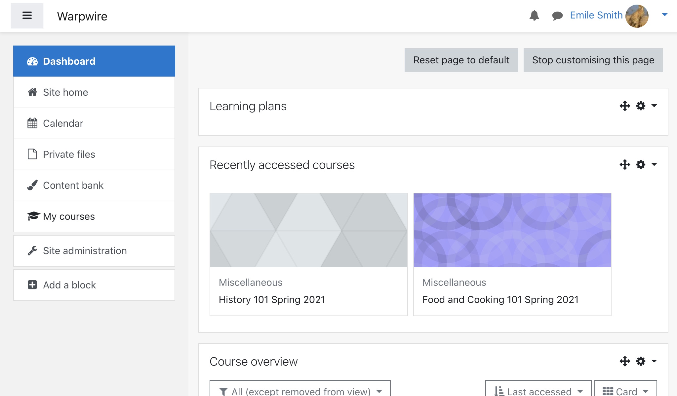Click Stop customising this page button
The height and width of the screenshot is (396, 677).
593,60
